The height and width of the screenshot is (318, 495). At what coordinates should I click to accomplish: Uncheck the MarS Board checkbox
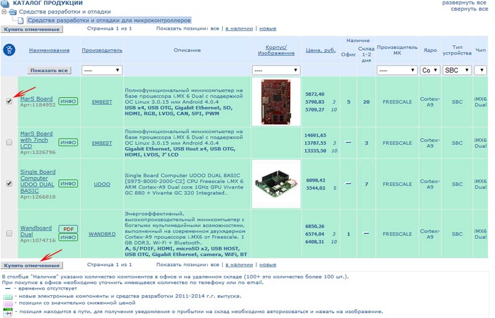coord(9,101)
